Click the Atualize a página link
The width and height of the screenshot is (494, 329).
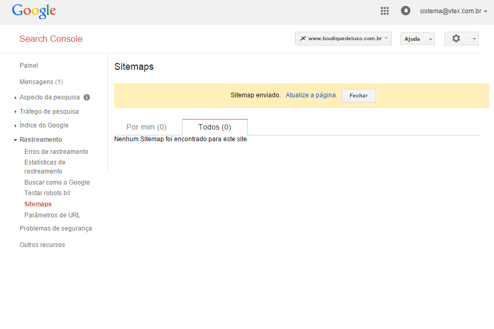pos(310,95)
